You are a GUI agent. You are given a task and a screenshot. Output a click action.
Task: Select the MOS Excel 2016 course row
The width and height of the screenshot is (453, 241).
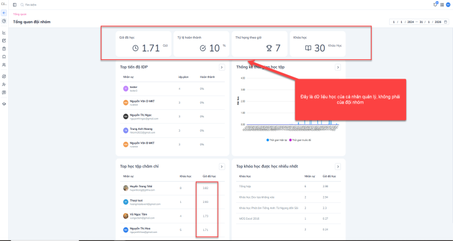click(288, 219)
